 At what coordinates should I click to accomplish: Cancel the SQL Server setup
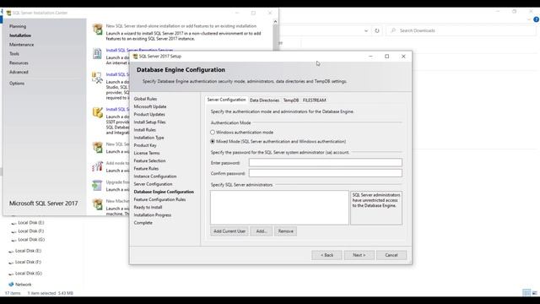(x=391, y=255)
